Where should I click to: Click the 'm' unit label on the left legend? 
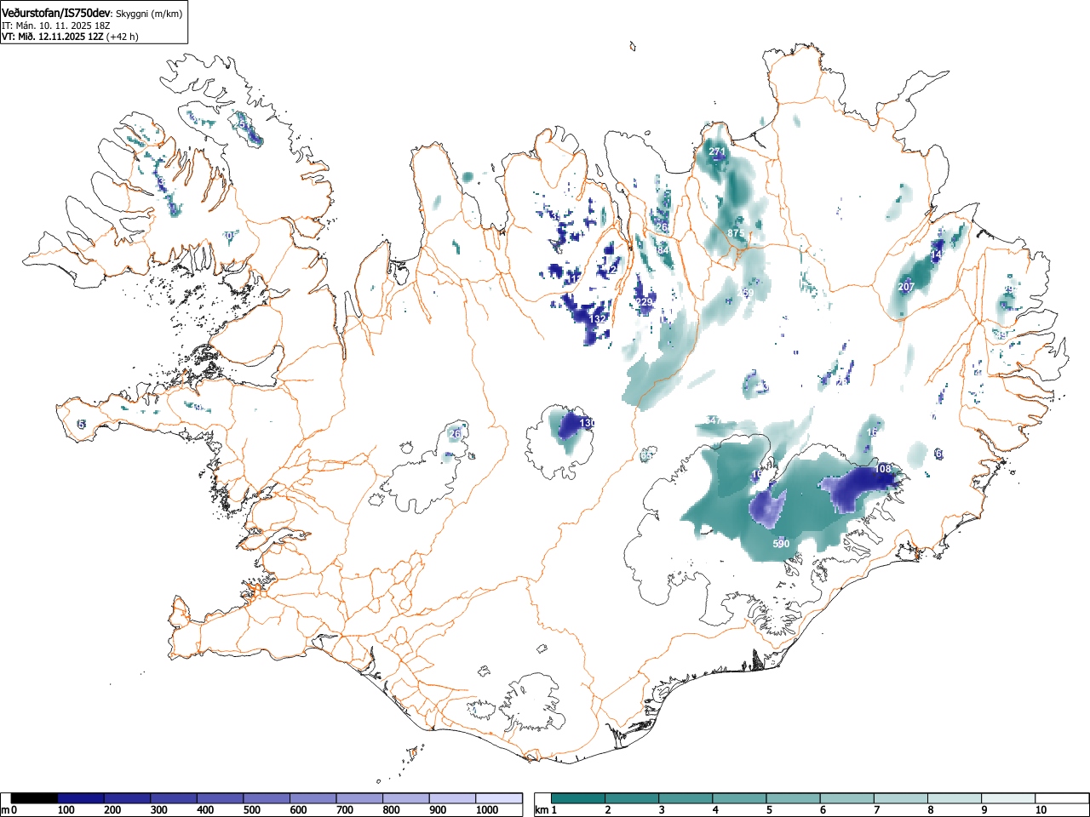[x=5, y=810]
